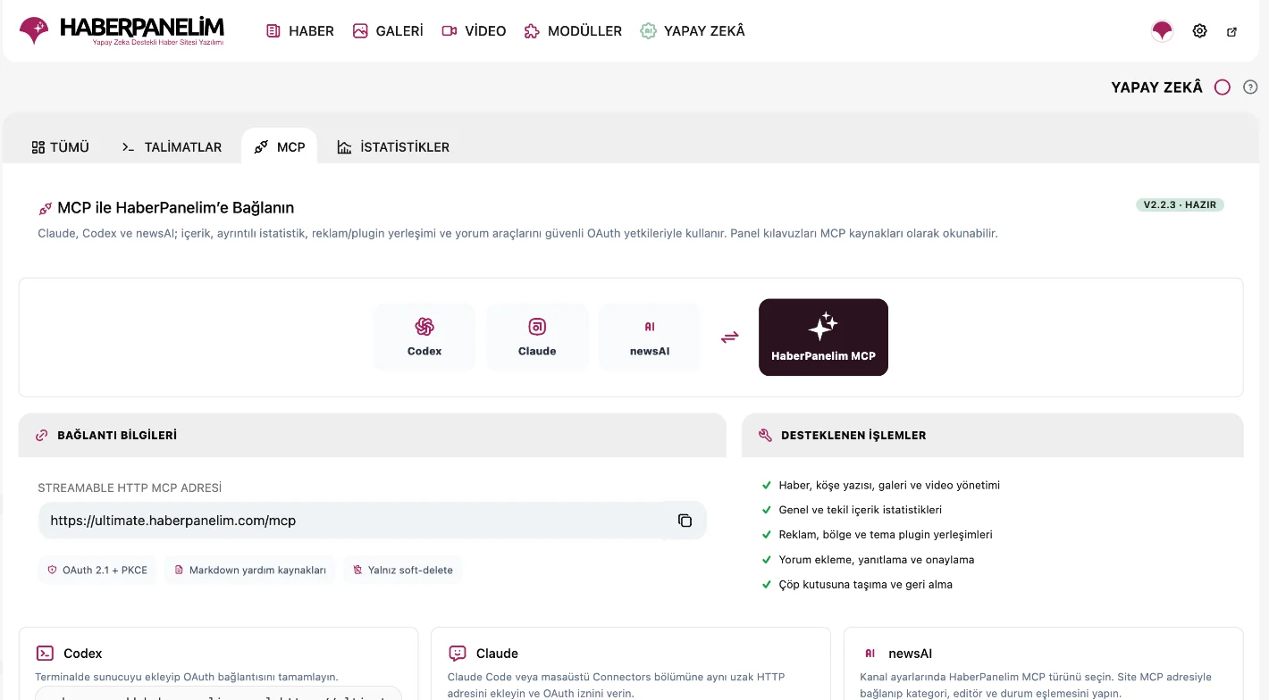Click the Markdown yardım kaynakları badge
Screen dimensions: 1269x700
point(249,570)
